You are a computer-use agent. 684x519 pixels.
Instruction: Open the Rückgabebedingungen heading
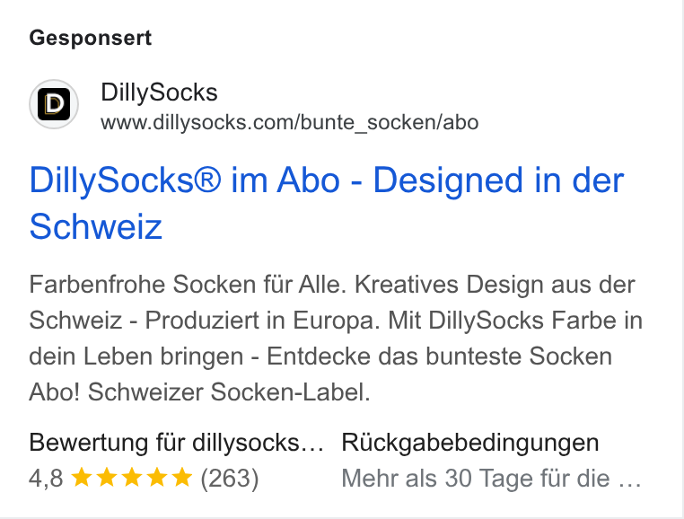pyautogui.click(x=470, y=443)
